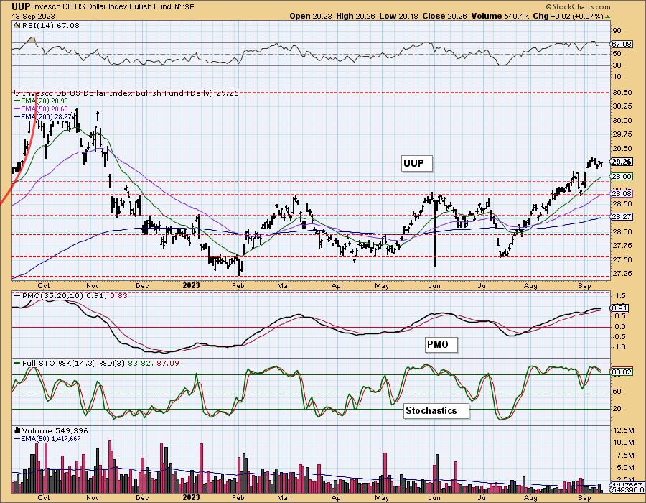Click the High 29.26 value in the header
646x503 pixels.
tap(355, 16)
